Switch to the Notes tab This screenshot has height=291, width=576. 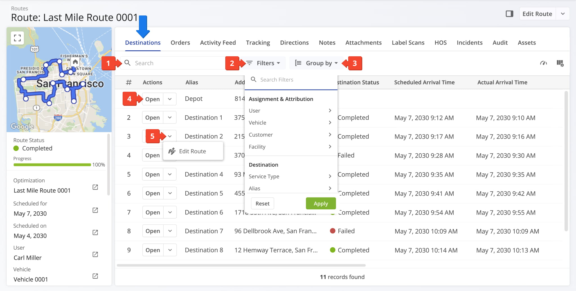[x=327, y=43]
